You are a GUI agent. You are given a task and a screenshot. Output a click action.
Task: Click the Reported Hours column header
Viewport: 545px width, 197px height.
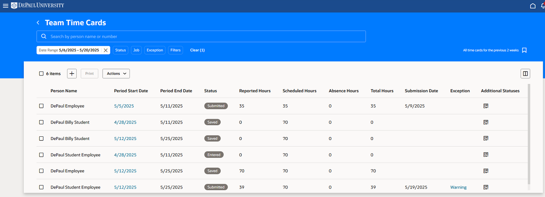click(x=255, y=91)
